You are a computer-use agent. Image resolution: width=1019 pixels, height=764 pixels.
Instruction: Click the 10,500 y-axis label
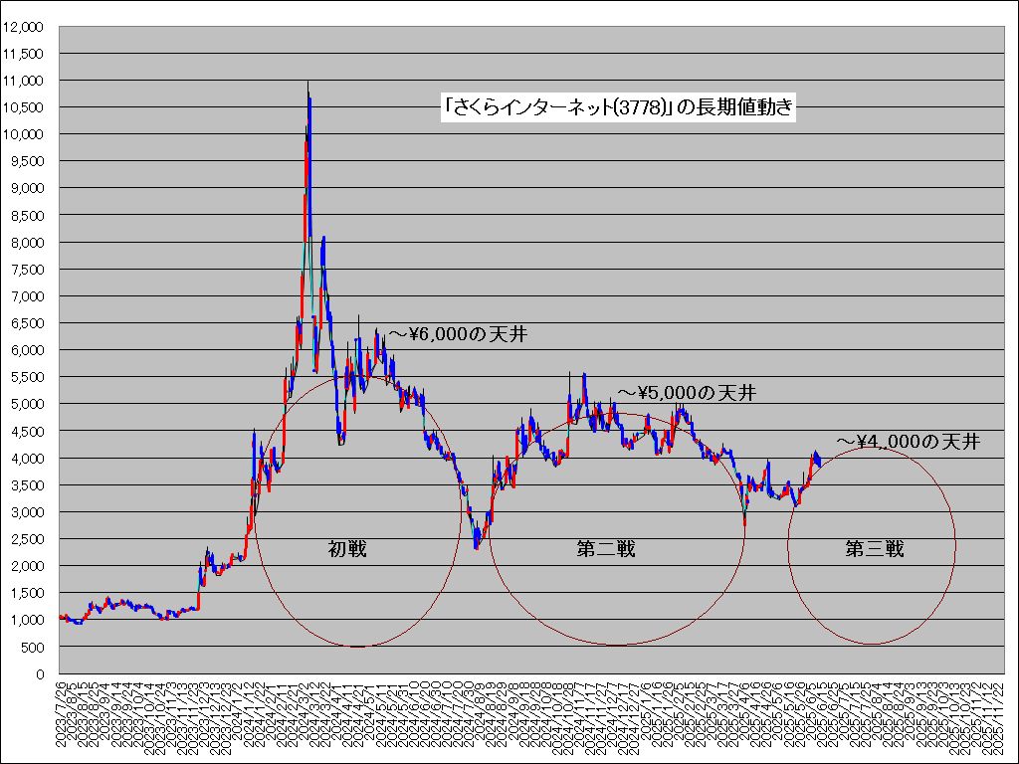coord(24,107)
